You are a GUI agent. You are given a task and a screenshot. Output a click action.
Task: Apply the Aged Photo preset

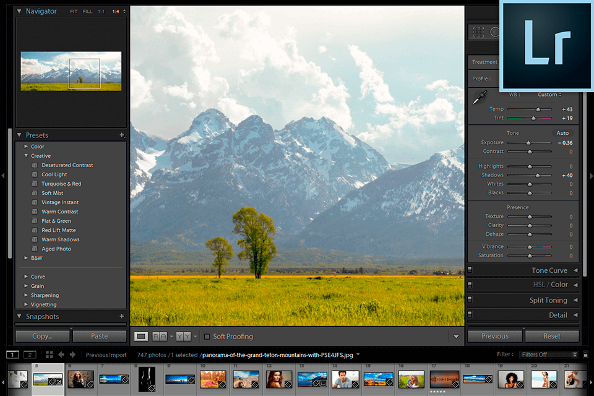pos(56,249)
